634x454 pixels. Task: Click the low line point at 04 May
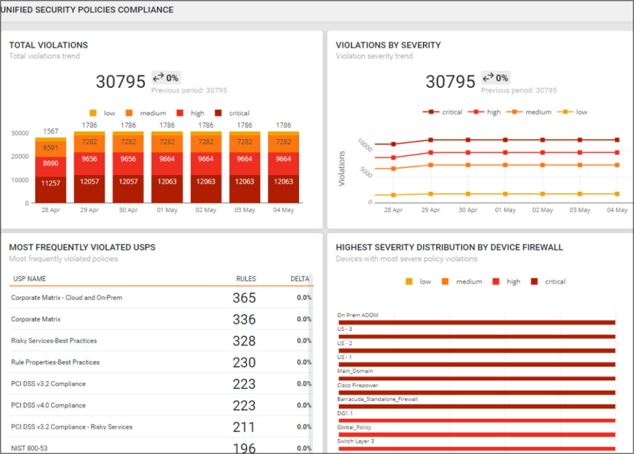tap(617, 194)
